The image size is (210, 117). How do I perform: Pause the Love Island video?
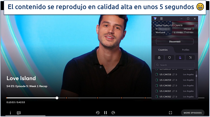tap(106, 113)
